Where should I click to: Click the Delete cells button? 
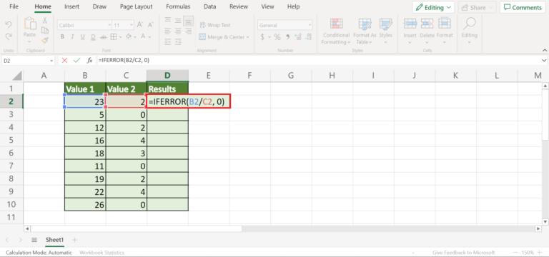[427, 31]
